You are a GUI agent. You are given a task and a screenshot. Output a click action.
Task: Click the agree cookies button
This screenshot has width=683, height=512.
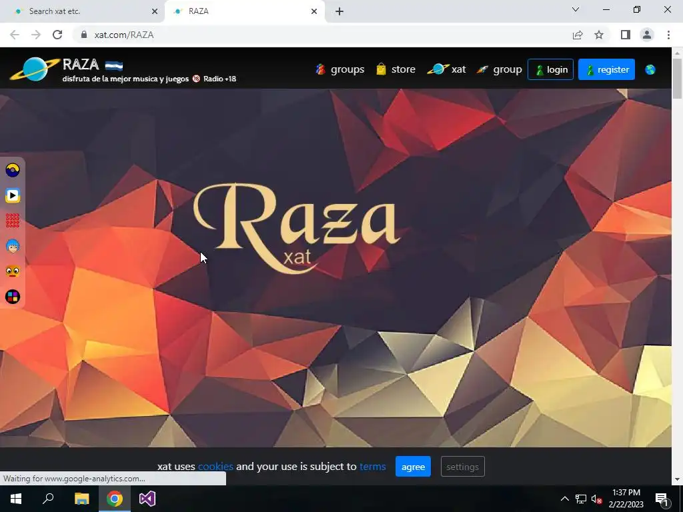pyautogui.click(x=413, y=467)
